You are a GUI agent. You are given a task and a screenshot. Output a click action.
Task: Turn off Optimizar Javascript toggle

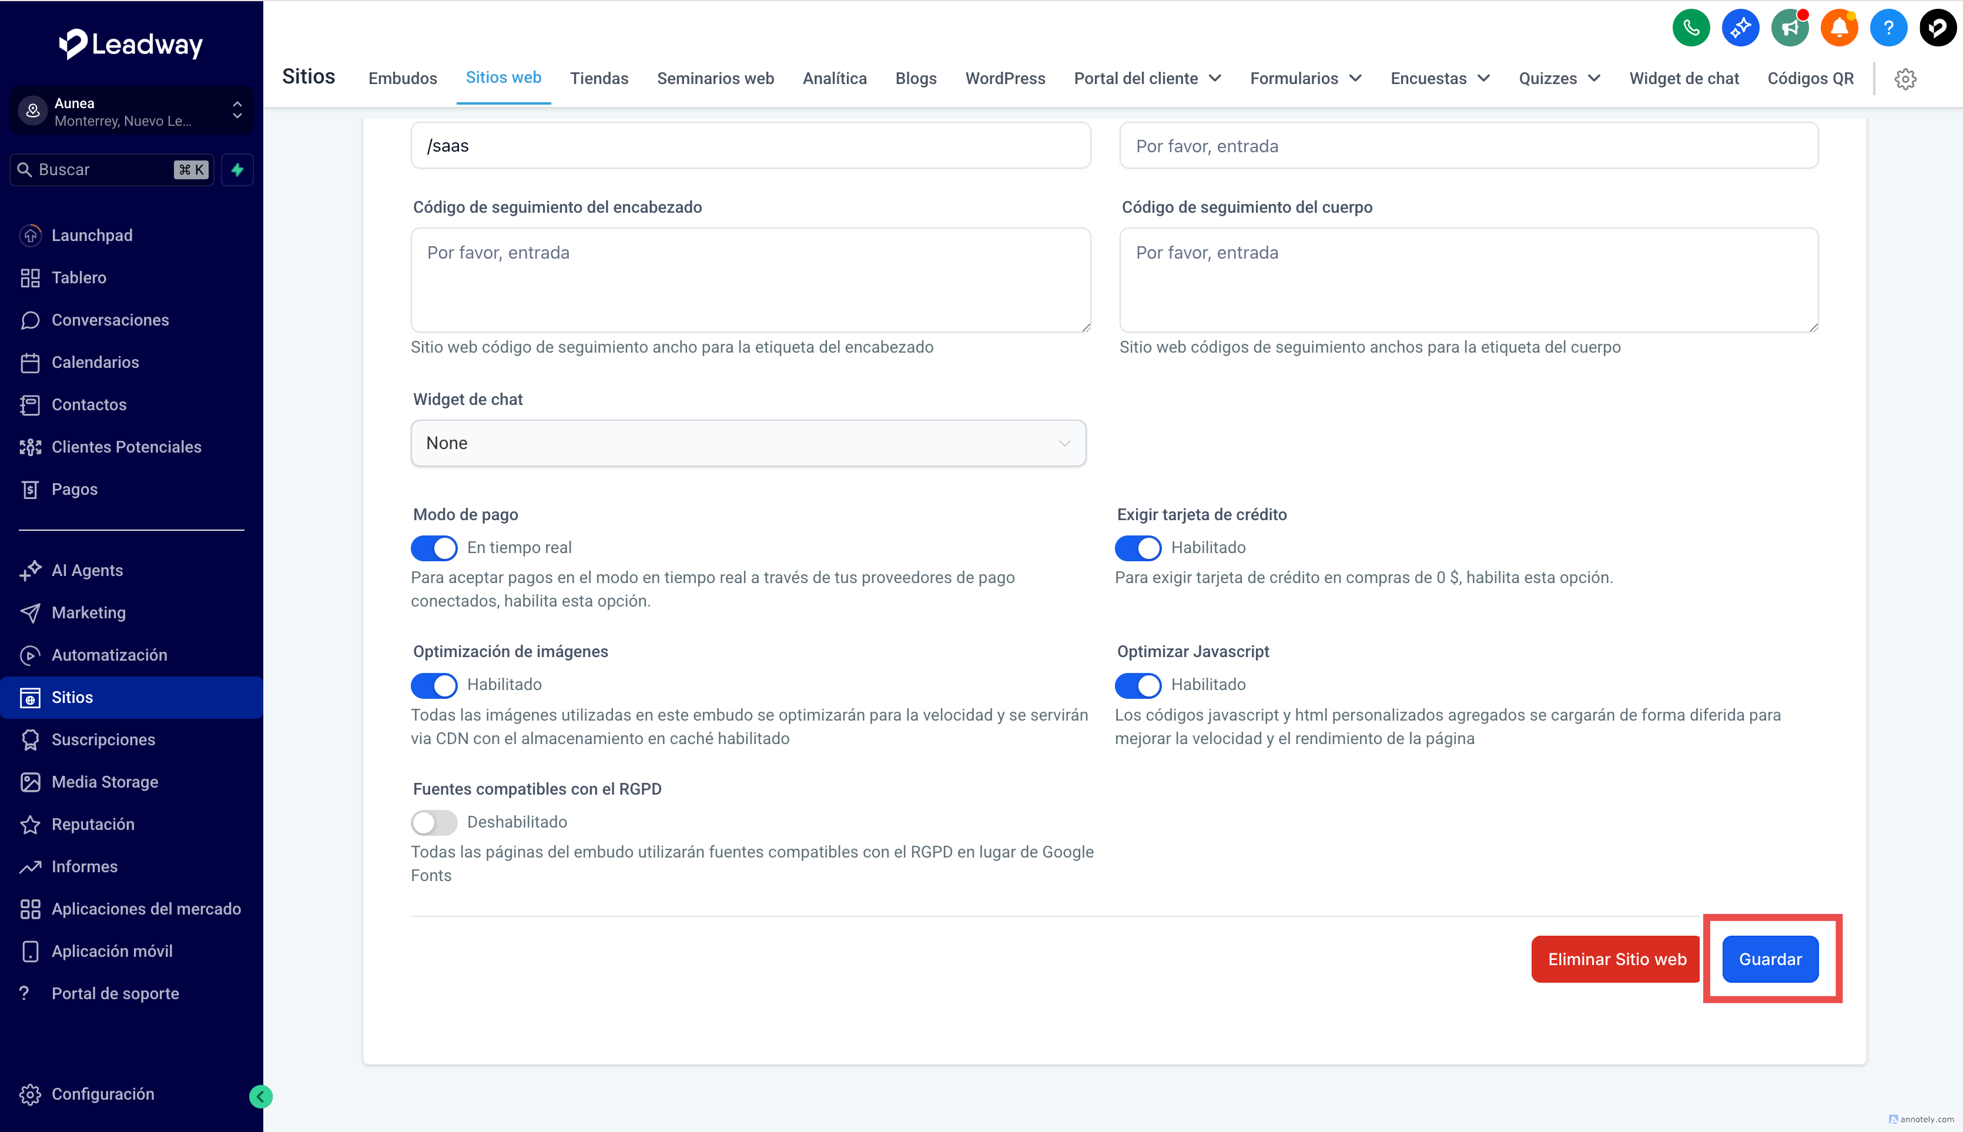click(x=1137, y=685)
